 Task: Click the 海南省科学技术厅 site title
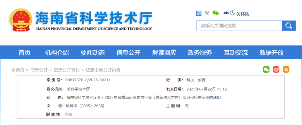94,18
